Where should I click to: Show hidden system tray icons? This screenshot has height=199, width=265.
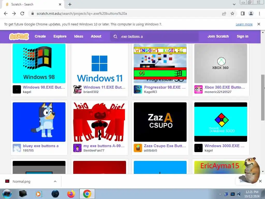point(220,194)
